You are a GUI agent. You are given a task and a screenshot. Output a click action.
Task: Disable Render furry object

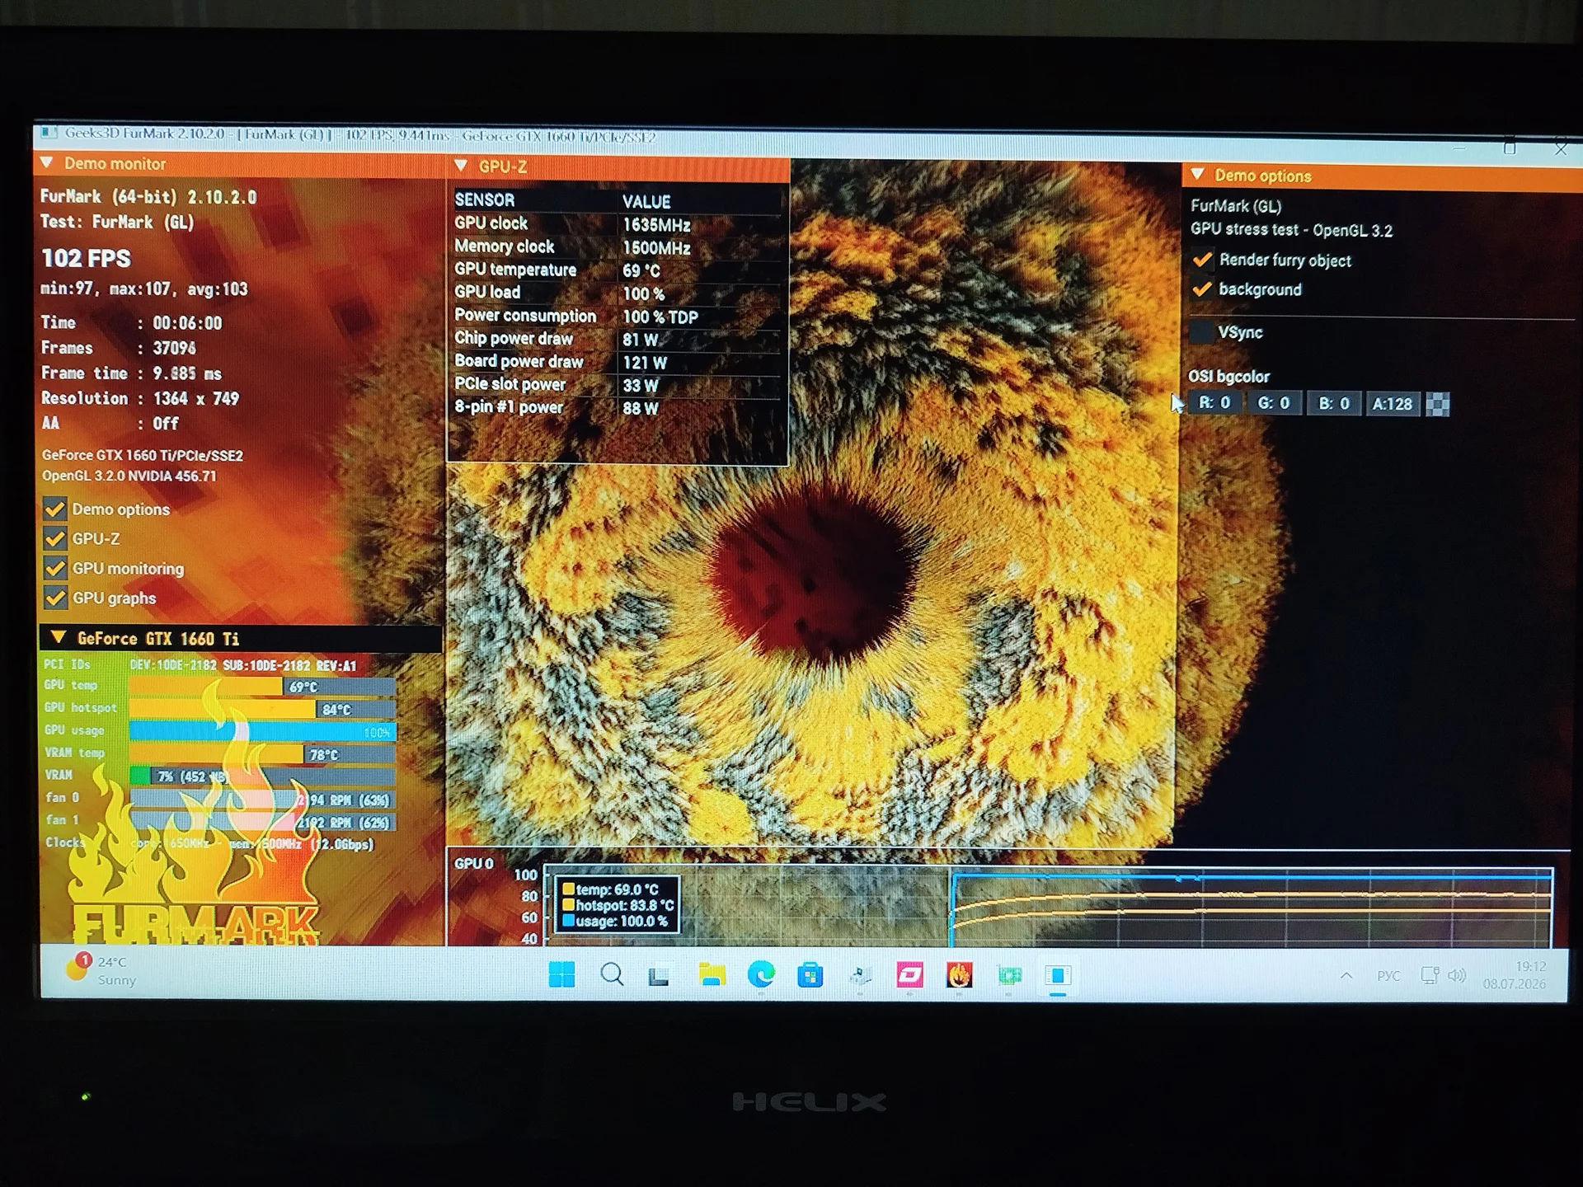(1202, 260)
